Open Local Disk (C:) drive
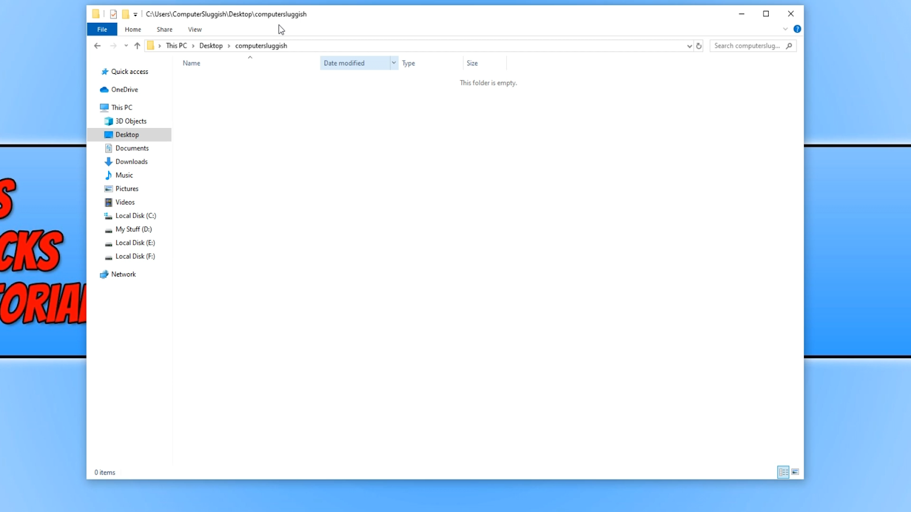 135,216
